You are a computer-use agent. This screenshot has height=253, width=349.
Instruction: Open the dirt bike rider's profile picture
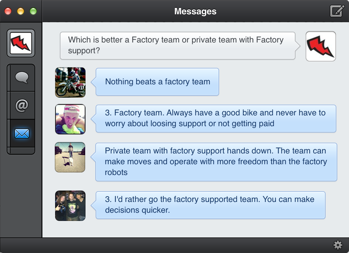70,82
